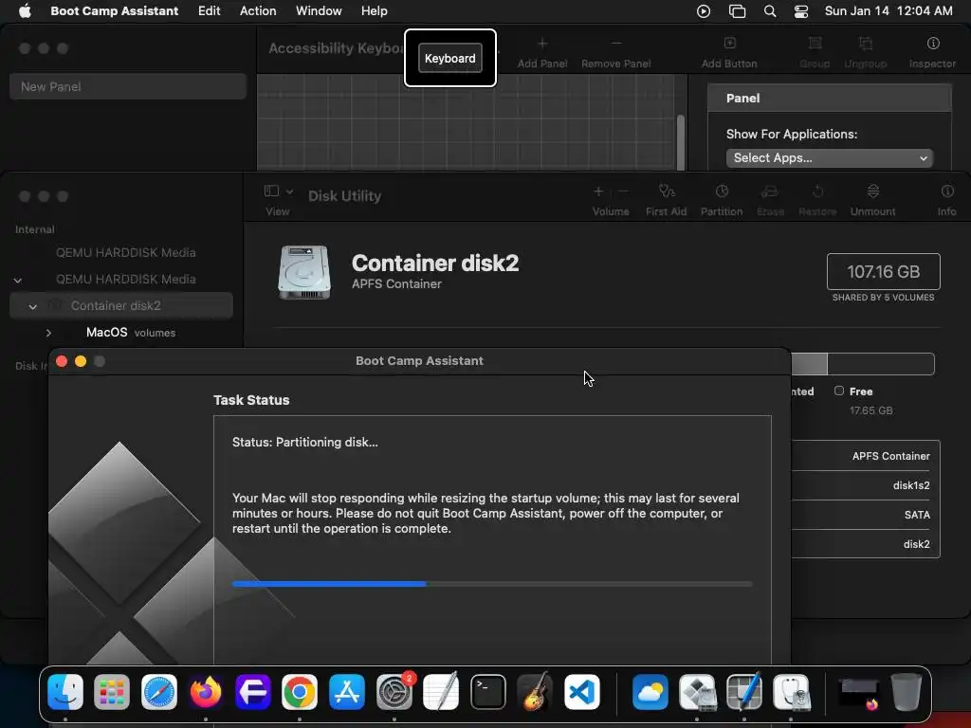Open Disk Utility from the Dock
Image resolution: width=971 pixels, height=728 pixels.
[792, 692]
